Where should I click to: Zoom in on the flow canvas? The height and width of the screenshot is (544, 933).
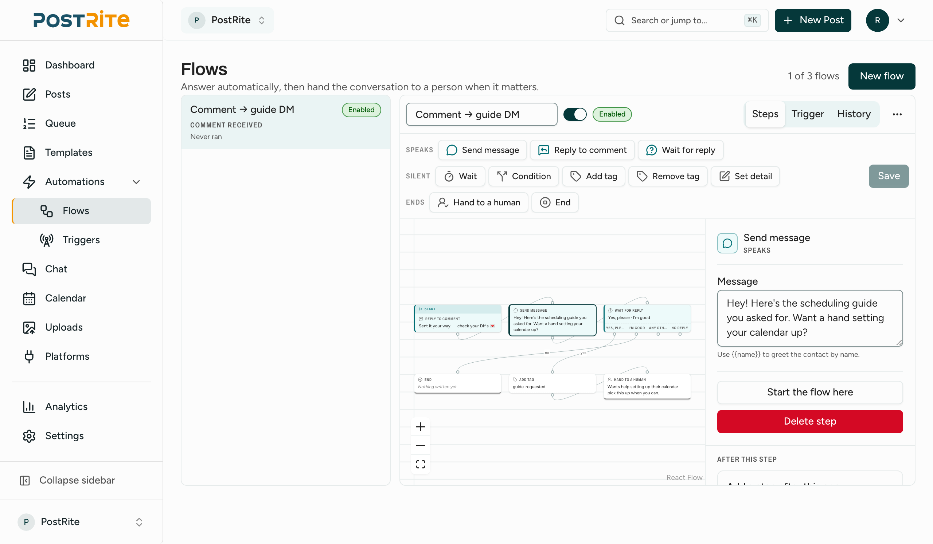[x=421, y=427]
